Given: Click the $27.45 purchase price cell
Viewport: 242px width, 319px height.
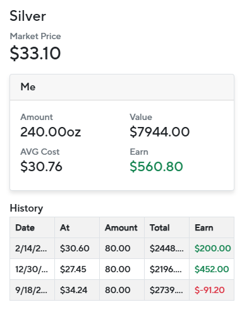Looking at the screenshot, I should click(x=73, y=269).
